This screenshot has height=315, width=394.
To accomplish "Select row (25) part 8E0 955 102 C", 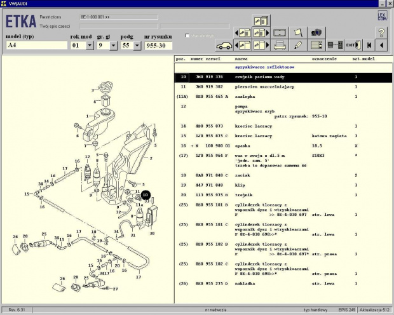I will (283, 269).
